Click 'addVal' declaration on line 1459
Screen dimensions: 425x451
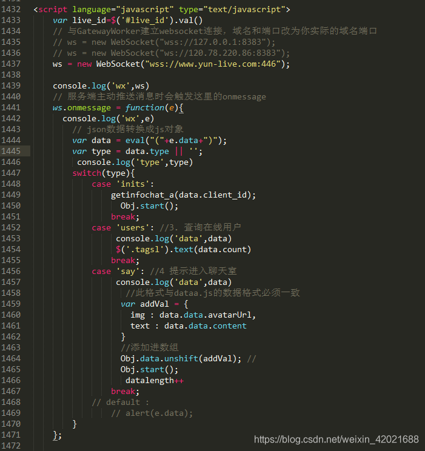point(154,304)
